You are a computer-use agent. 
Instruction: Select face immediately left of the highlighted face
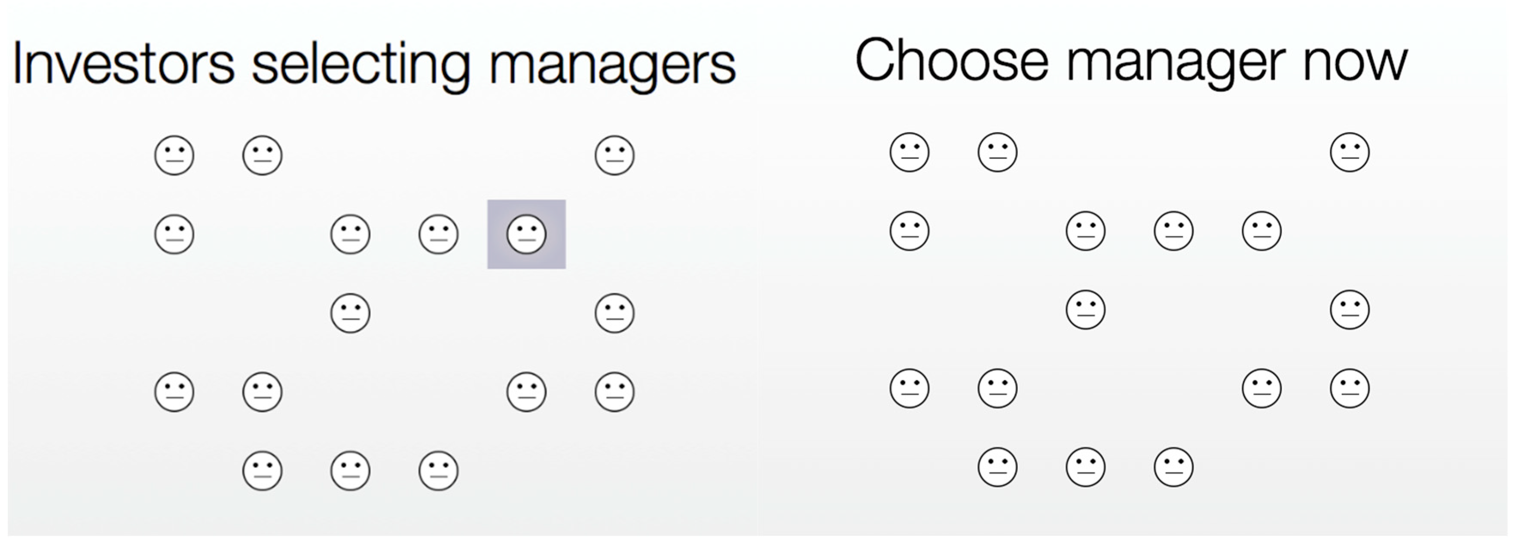(438, 234)
